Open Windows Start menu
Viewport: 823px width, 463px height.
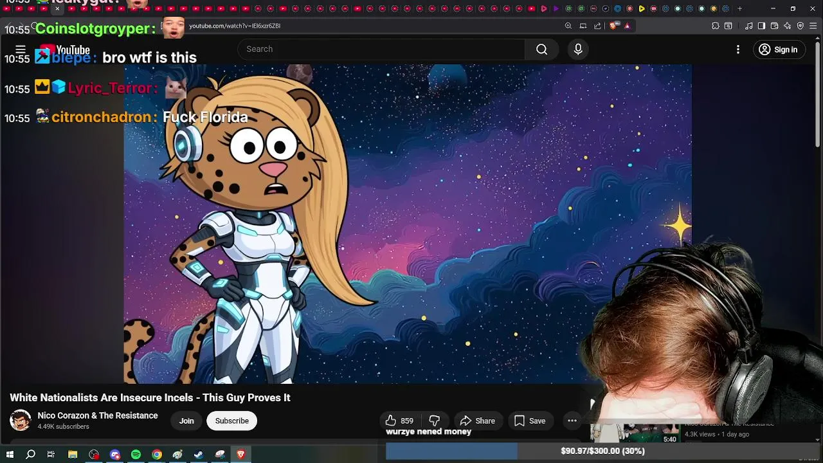tap(10, 455)
